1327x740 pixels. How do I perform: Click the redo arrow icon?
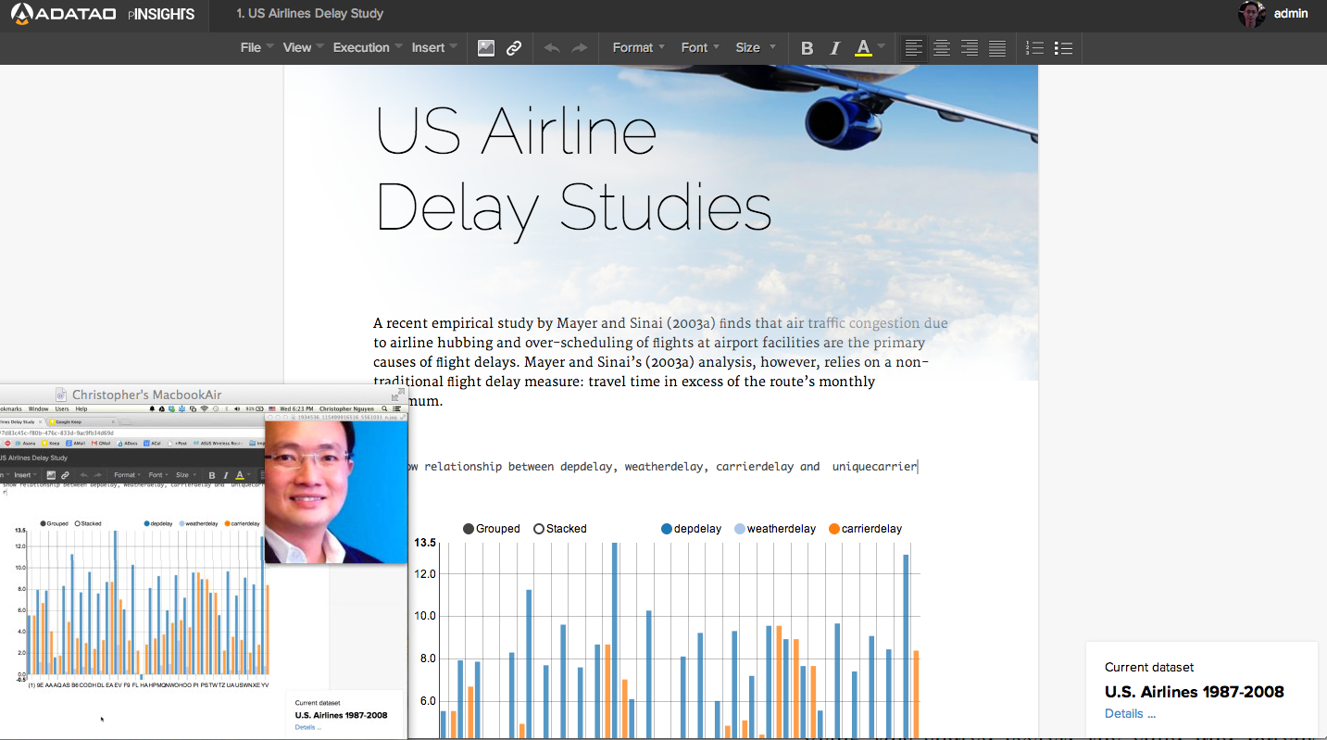(x=580, y=48)
